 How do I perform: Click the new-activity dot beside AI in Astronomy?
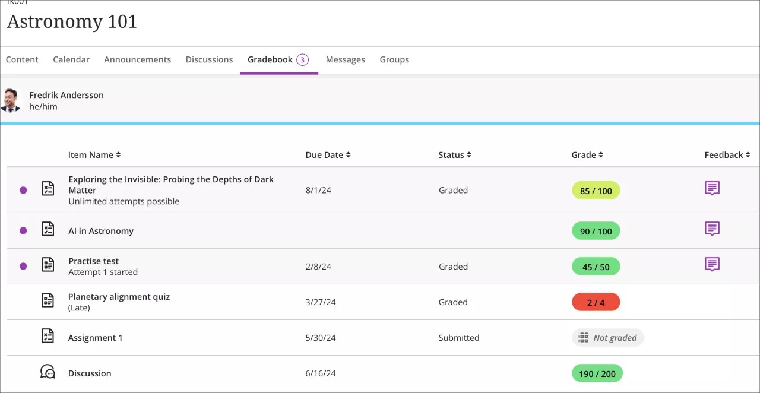pos(23,230)
